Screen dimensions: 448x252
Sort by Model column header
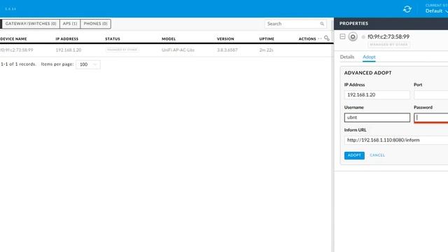point(169,39)
